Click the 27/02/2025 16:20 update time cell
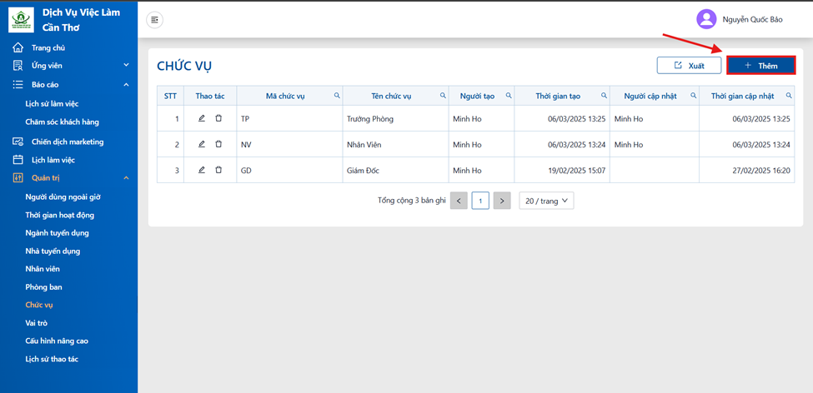813x393 pixels. [x=746, y=170]
